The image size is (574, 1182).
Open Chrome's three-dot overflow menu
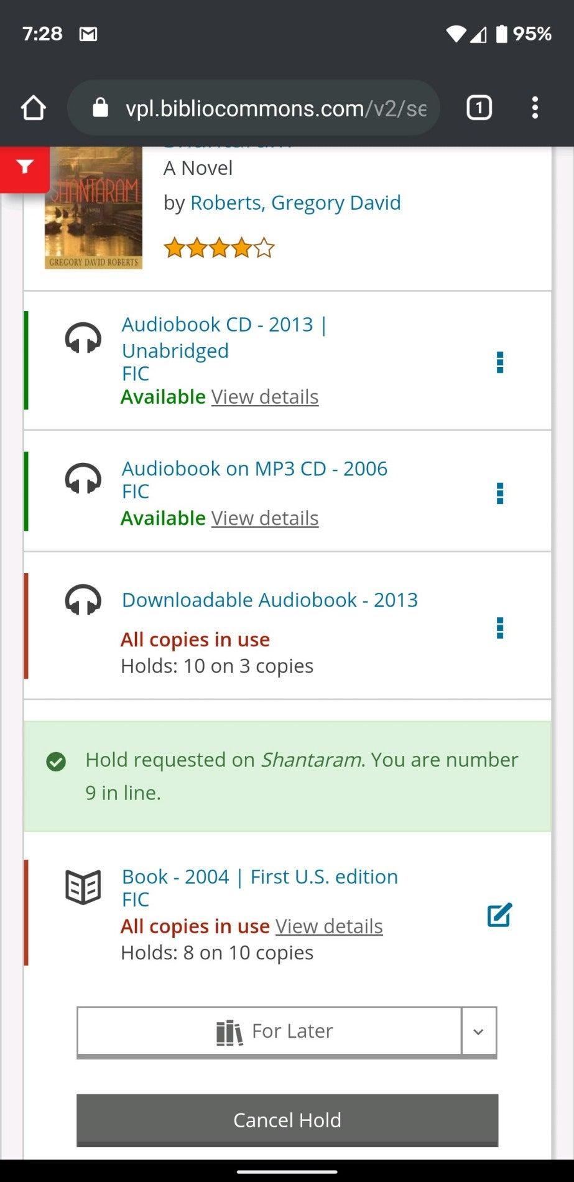(x=535, y=108)
